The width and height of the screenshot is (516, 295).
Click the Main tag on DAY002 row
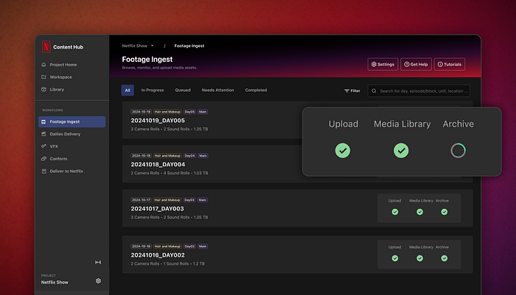[x=203, y=246]
